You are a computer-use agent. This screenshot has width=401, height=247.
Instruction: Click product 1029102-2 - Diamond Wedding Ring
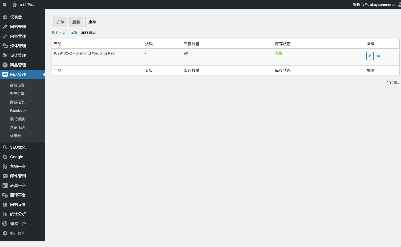[84, 53]
